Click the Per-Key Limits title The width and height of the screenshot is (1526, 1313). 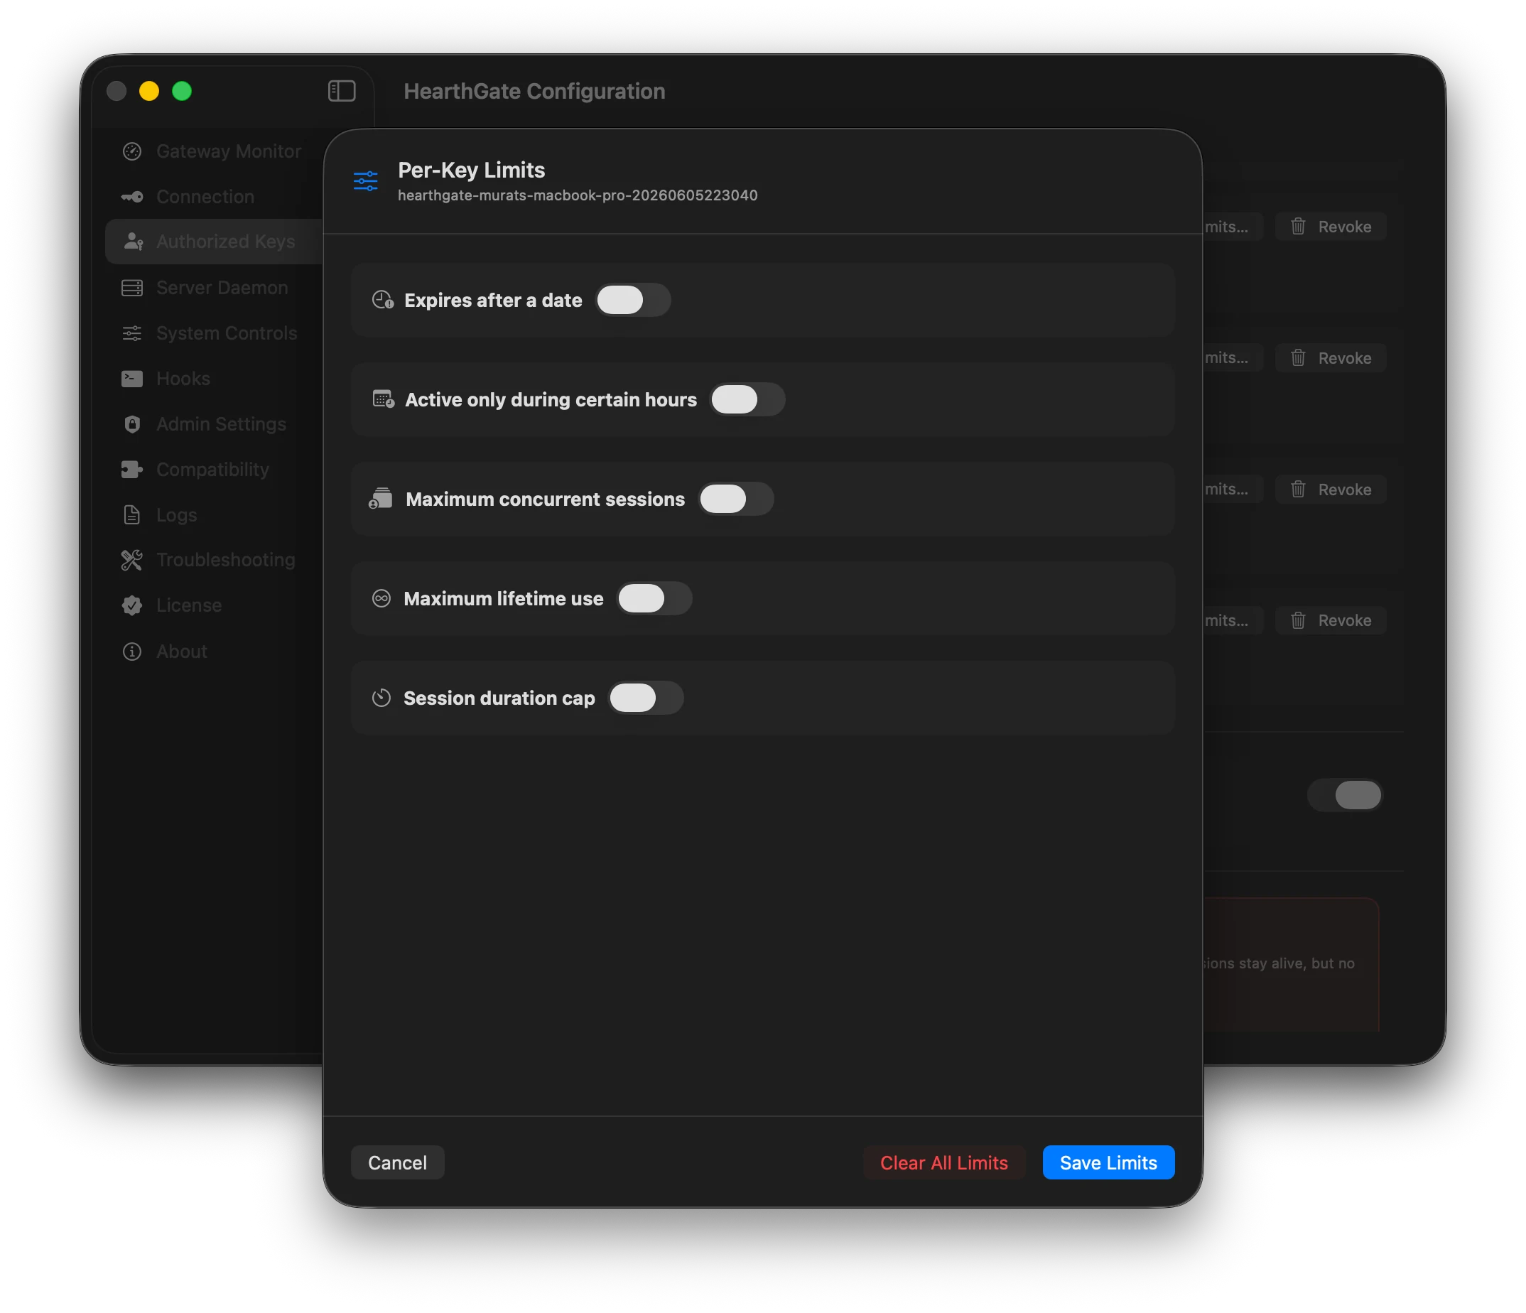(471, 170)
